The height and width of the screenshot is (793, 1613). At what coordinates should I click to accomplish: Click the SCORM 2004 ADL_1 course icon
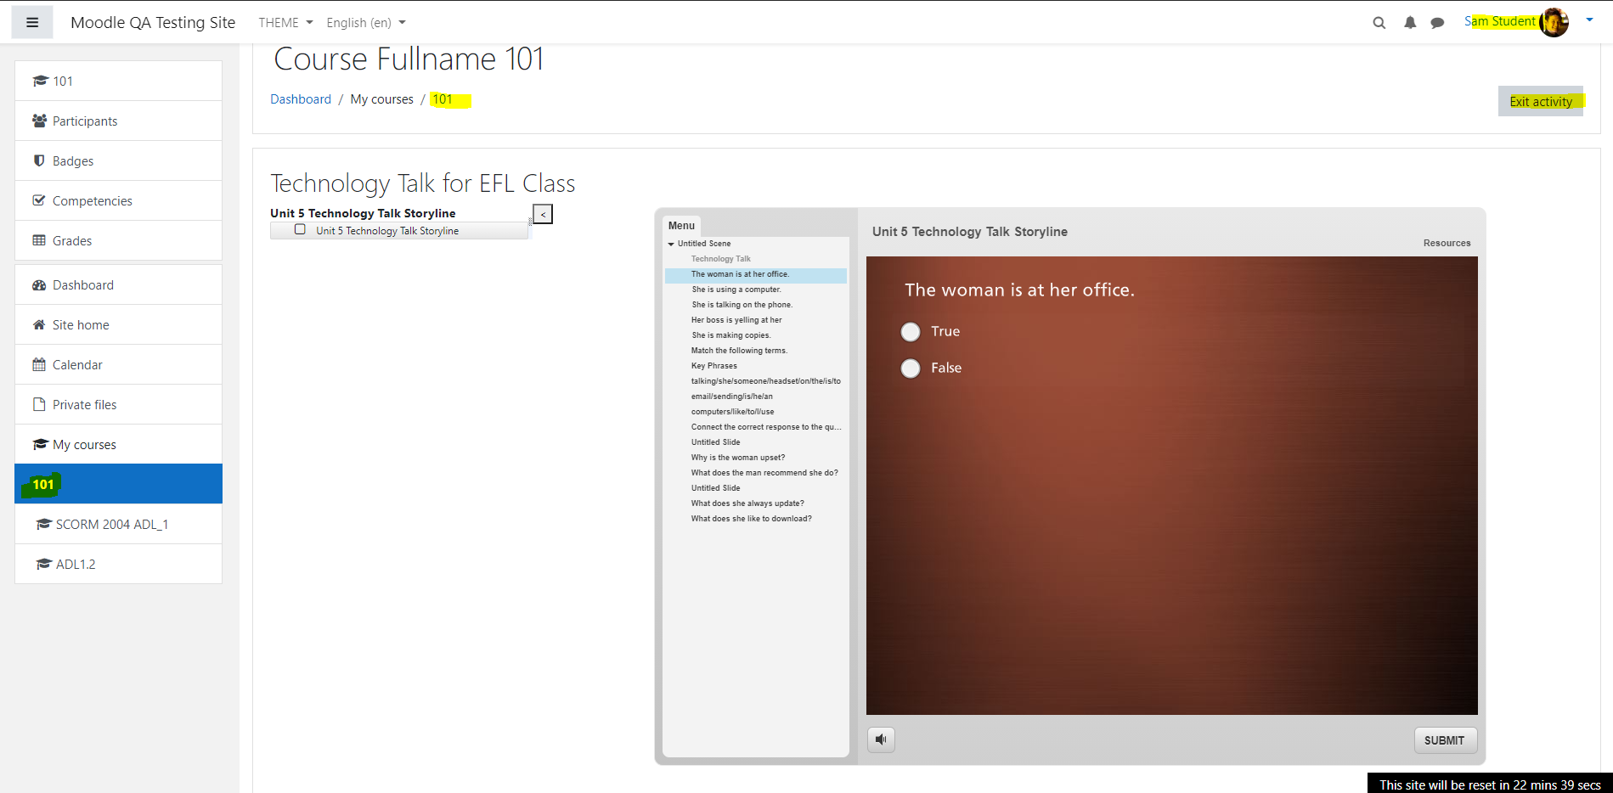[x=44, y=524]
